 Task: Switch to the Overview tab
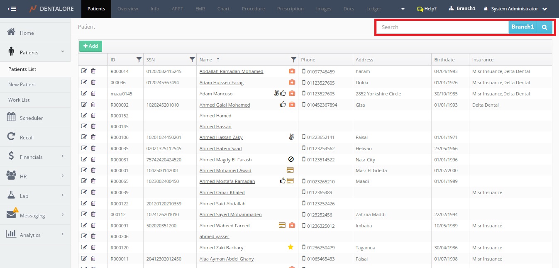pos(128,9)
